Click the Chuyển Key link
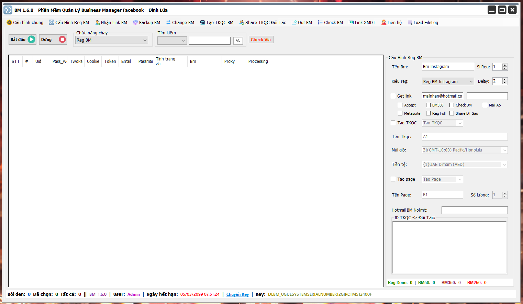This screenshot has width=523, height=304. pos(237,294)
